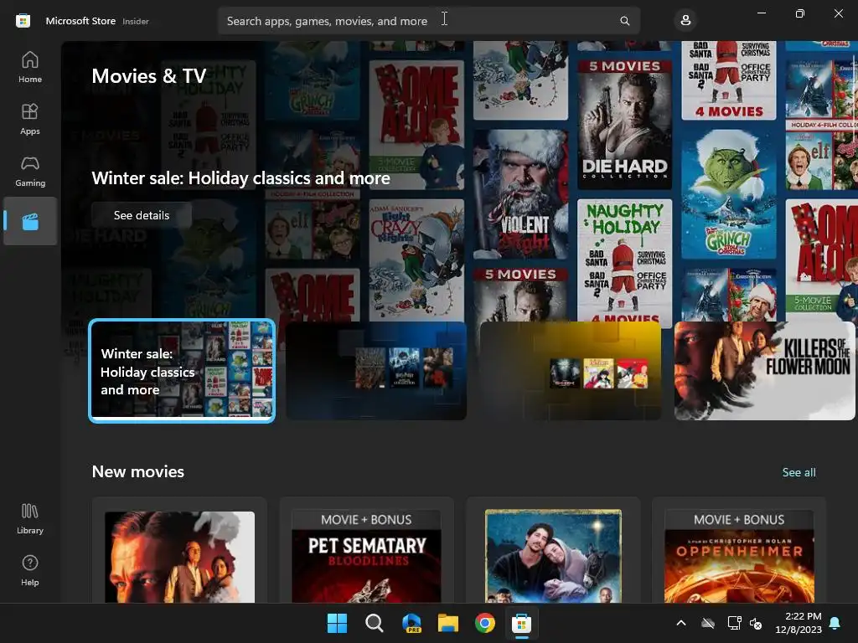Click the Movies & TV page title
858x643 pixels.
[x=149, y=76]
